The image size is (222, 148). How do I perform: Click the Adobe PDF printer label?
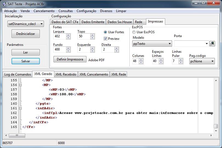pos(96,60)
